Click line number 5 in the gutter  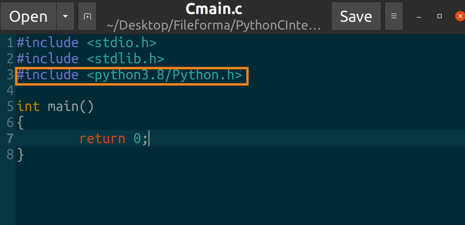tap(10, 106)
